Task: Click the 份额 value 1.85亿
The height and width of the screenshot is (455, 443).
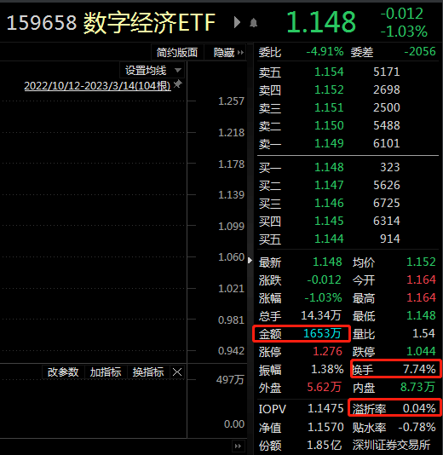Action: pos(325,445)
